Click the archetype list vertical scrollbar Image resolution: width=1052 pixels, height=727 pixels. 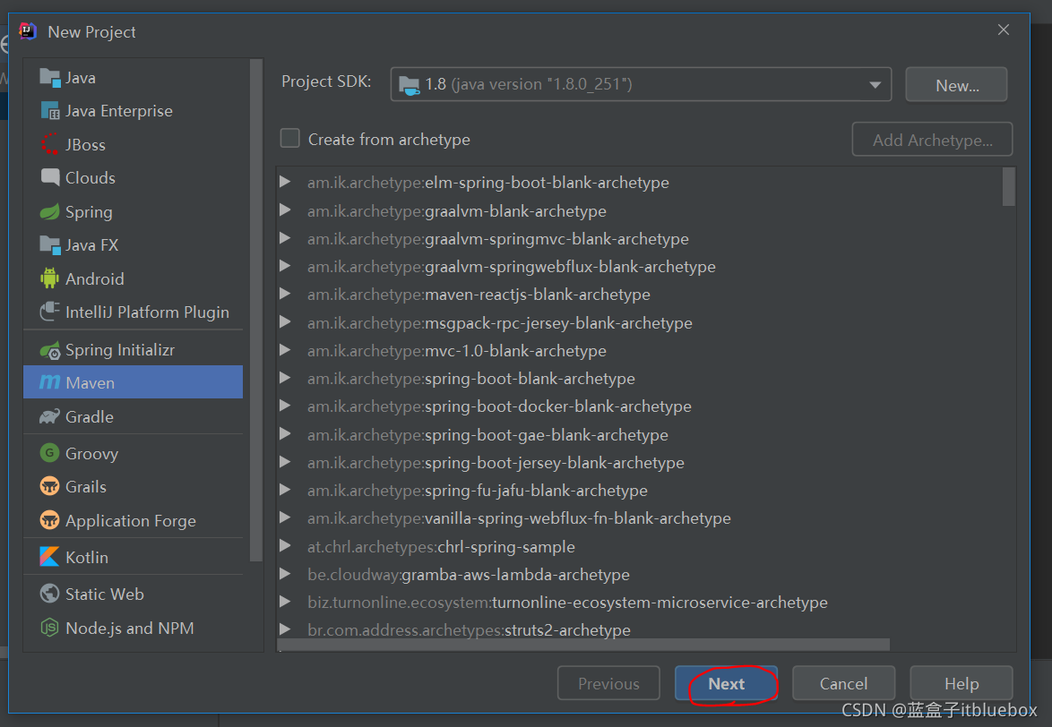pos(1008,186)
